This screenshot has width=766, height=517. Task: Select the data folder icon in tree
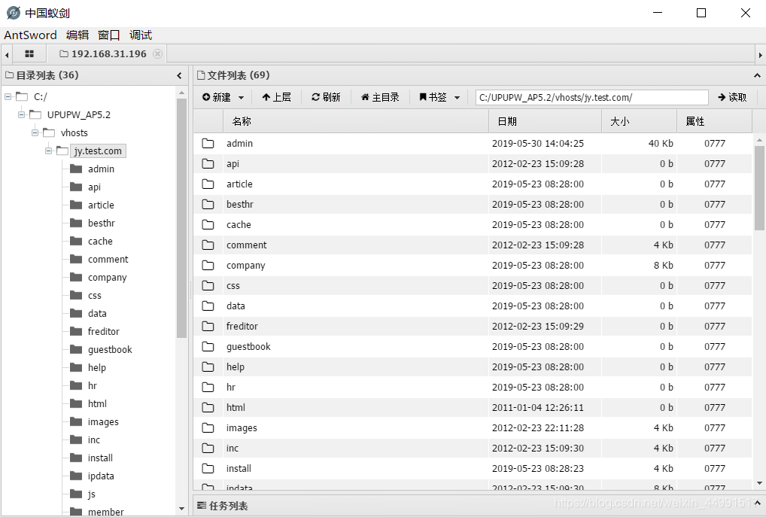(x=76, y=314)
